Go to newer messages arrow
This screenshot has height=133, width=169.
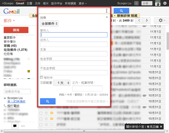[x=139, y=20]
